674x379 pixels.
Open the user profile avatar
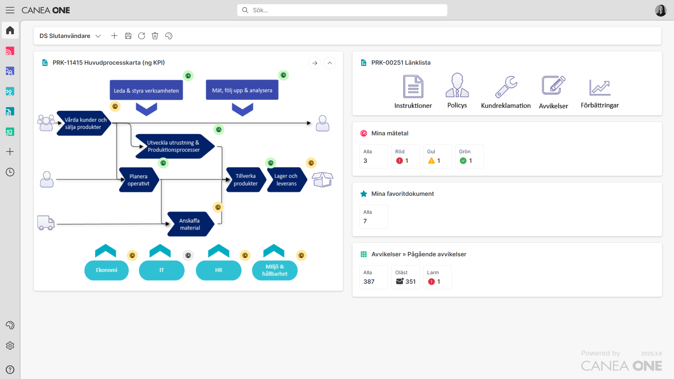660,10
